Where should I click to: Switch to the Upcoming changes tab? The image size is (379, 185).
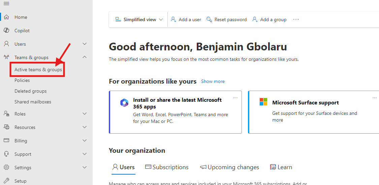[x=229, y=167]
